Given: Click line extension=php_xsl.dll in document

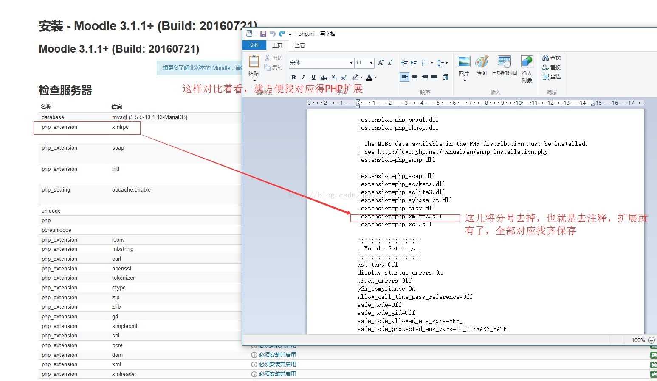Looking at the screenshot, I should [x=395, y=224].
